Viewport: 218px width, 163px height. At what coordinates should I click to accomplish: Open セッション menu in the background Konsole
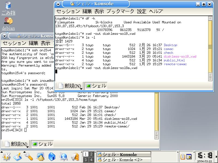(14, 43)
